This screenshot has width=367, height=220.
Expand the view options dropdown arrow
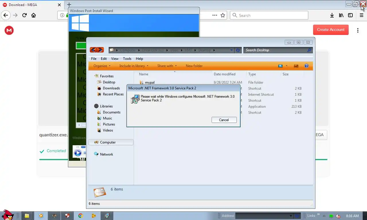pos(286,66)
